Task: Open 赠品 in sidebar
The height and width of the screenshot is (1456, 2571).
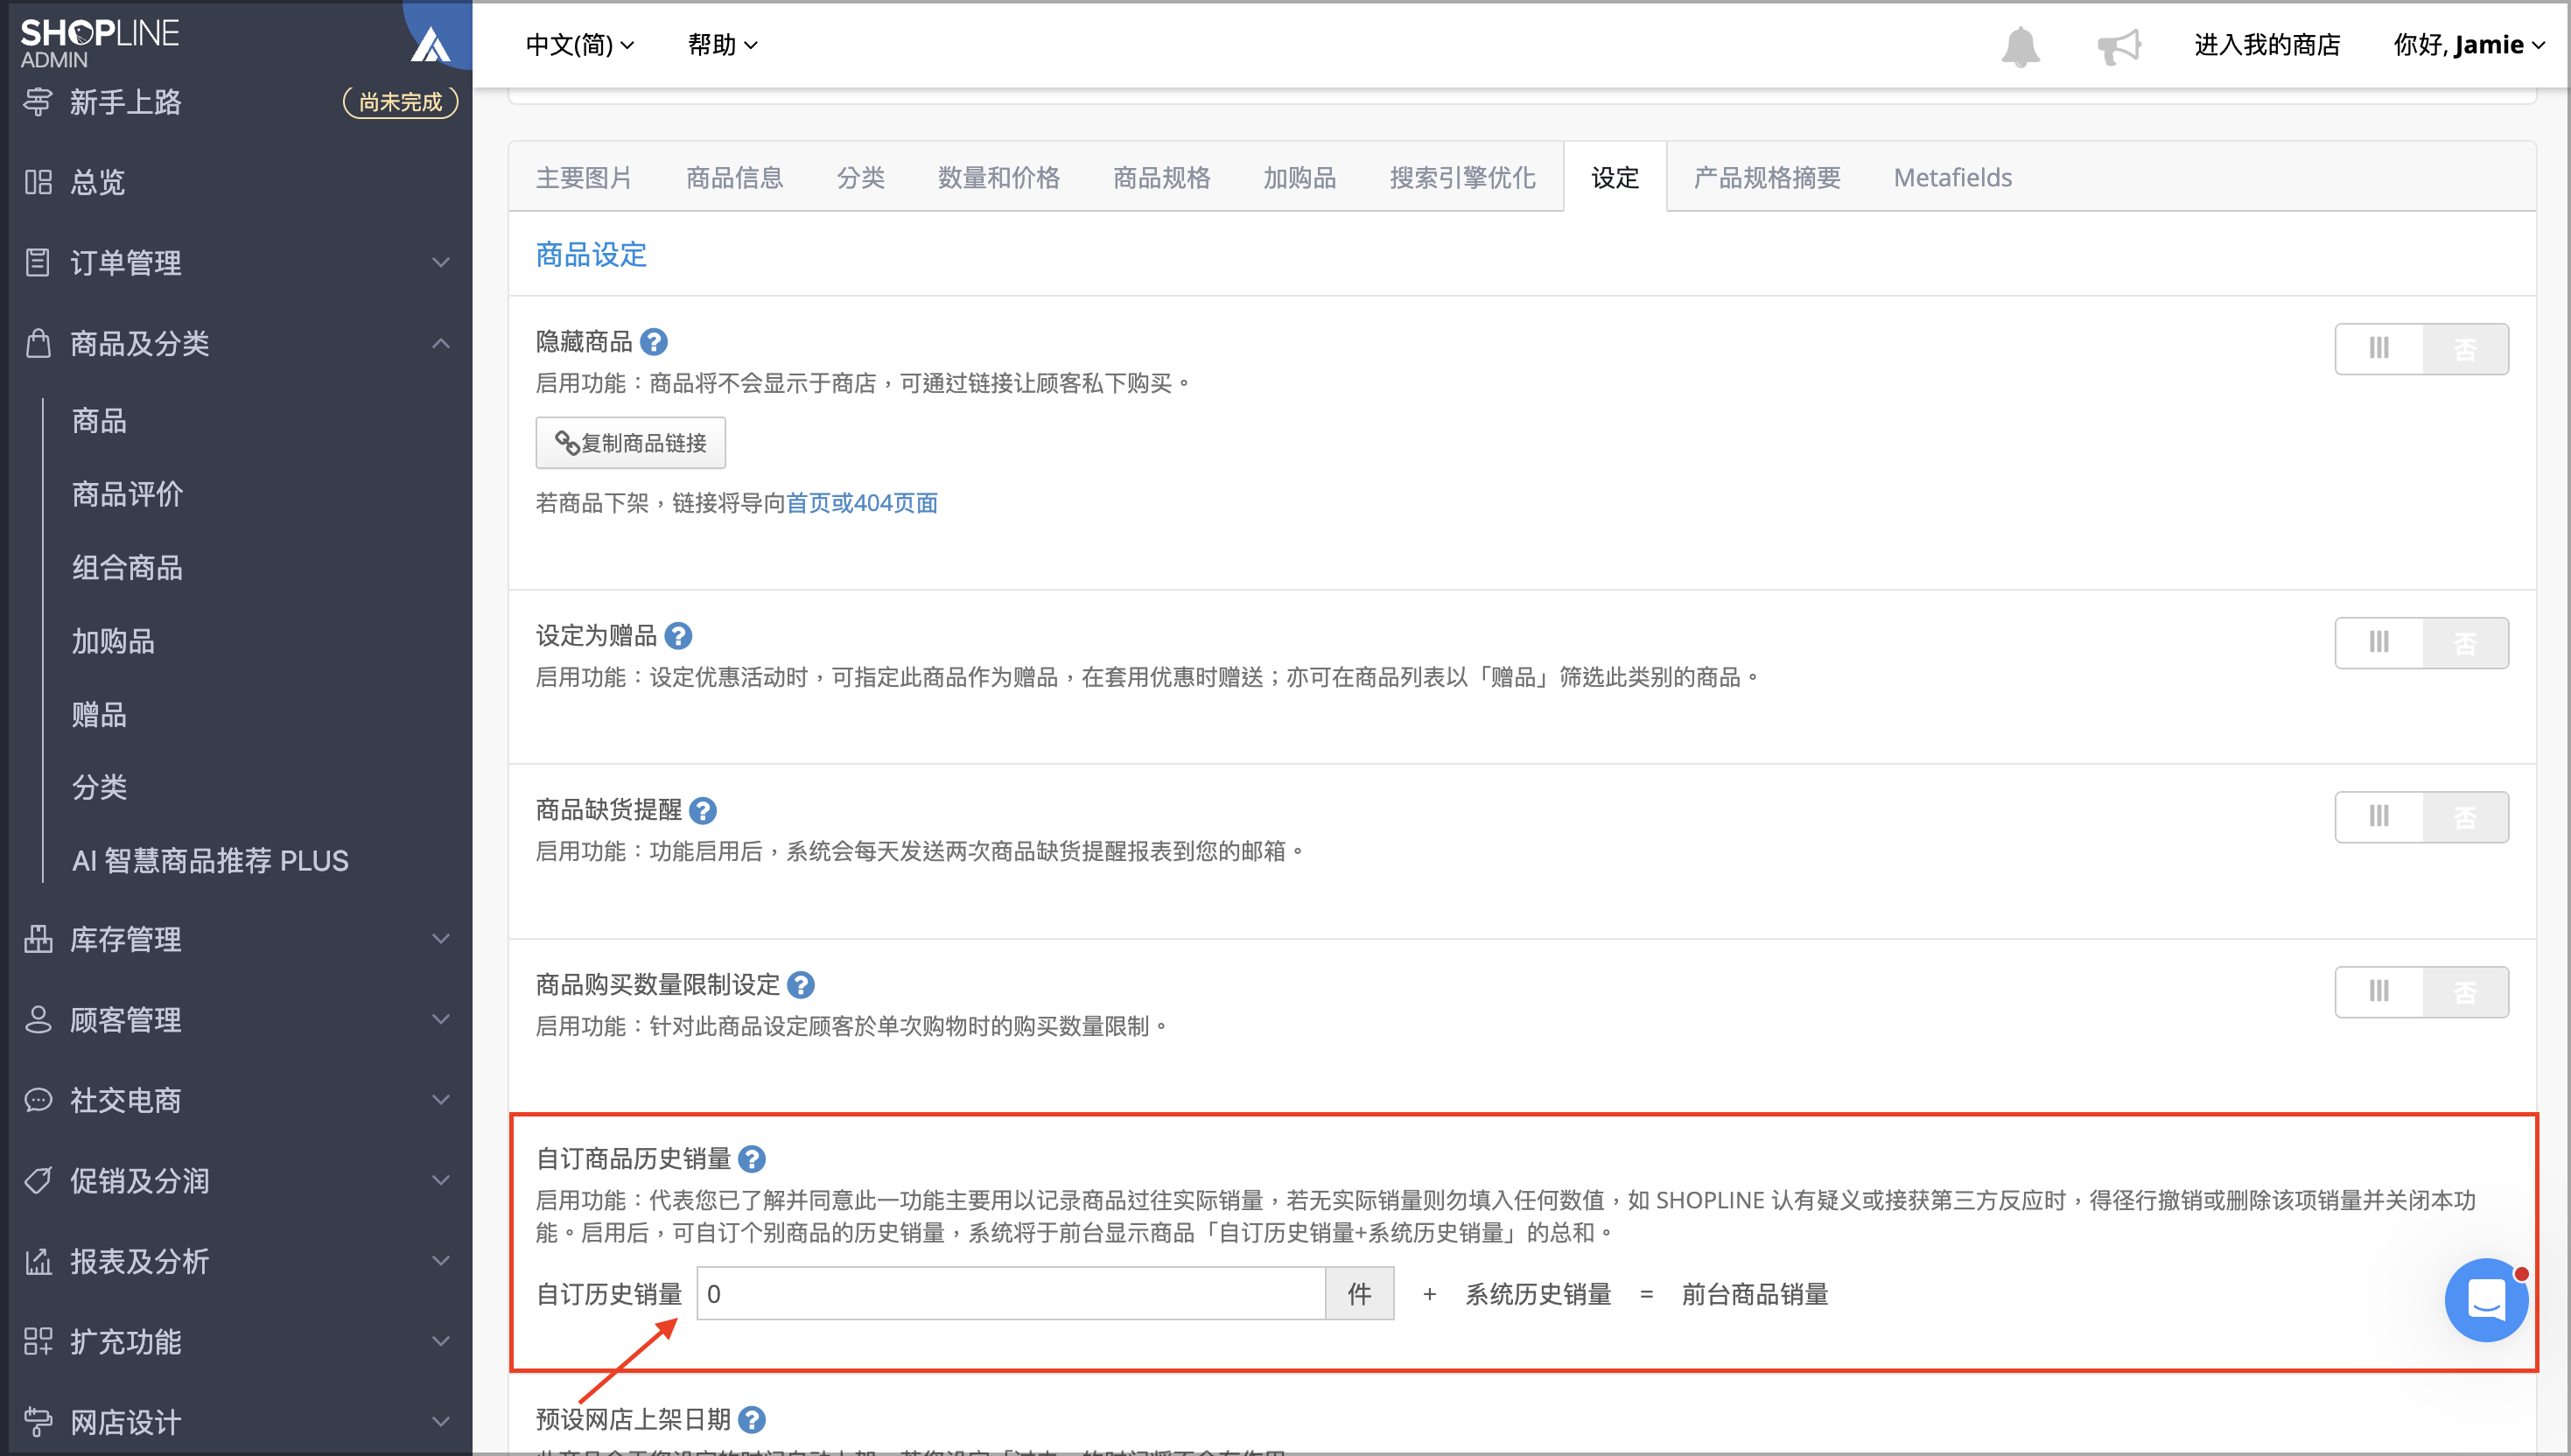Action: (99, 714)
